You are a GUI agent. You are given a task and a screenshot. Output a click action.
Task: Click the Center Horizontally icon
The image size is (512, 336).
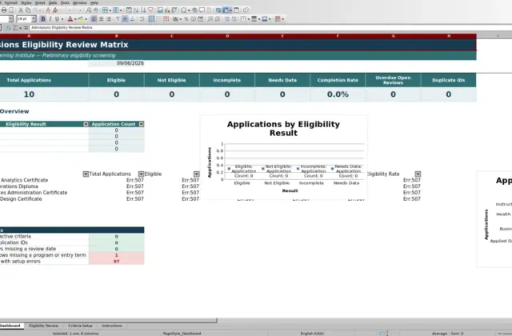coord(102,19)
